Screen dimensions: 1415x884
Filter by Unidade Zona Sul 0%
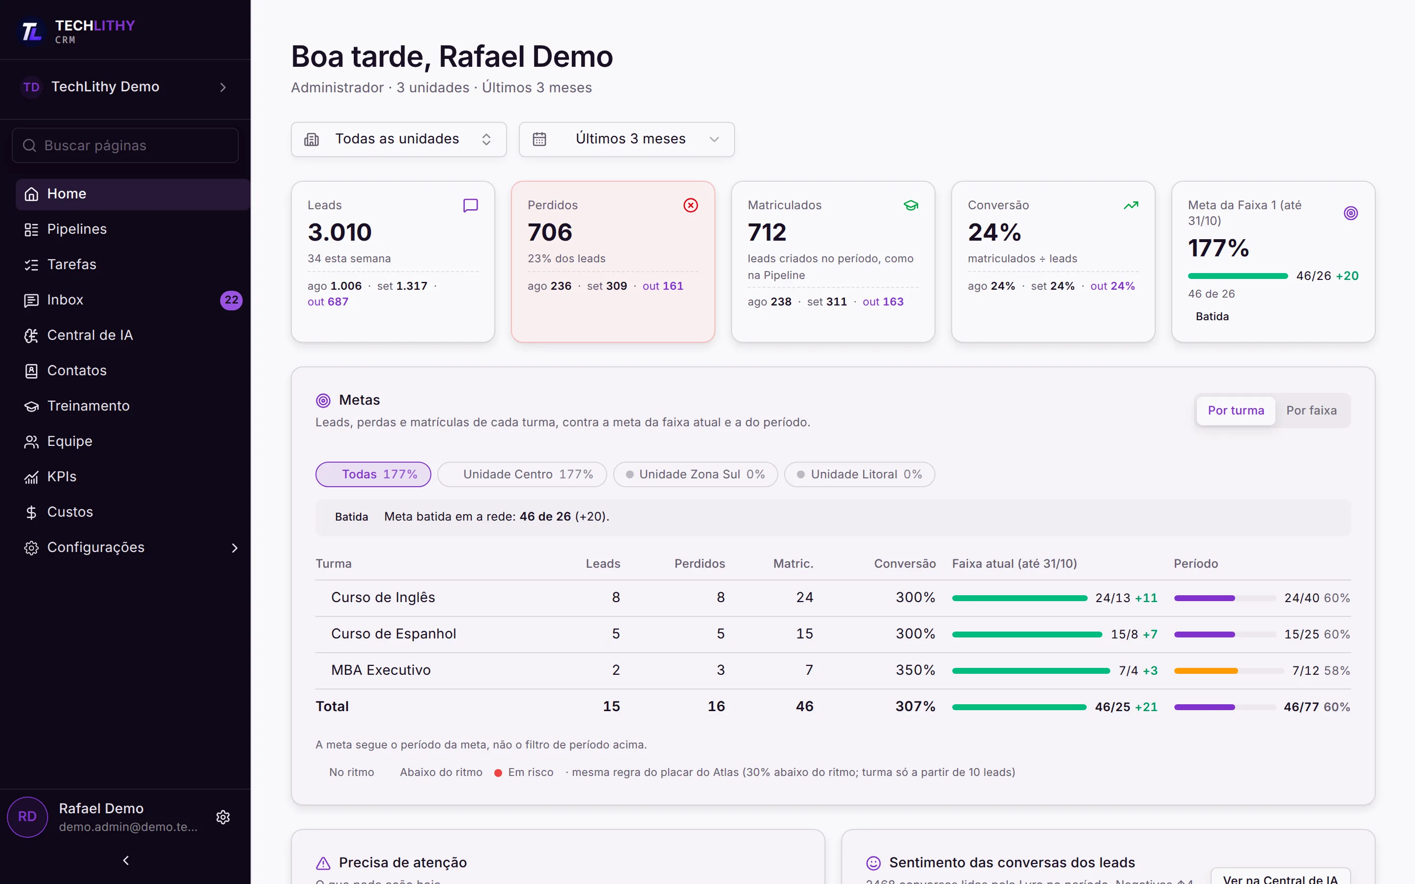[695, 474]
